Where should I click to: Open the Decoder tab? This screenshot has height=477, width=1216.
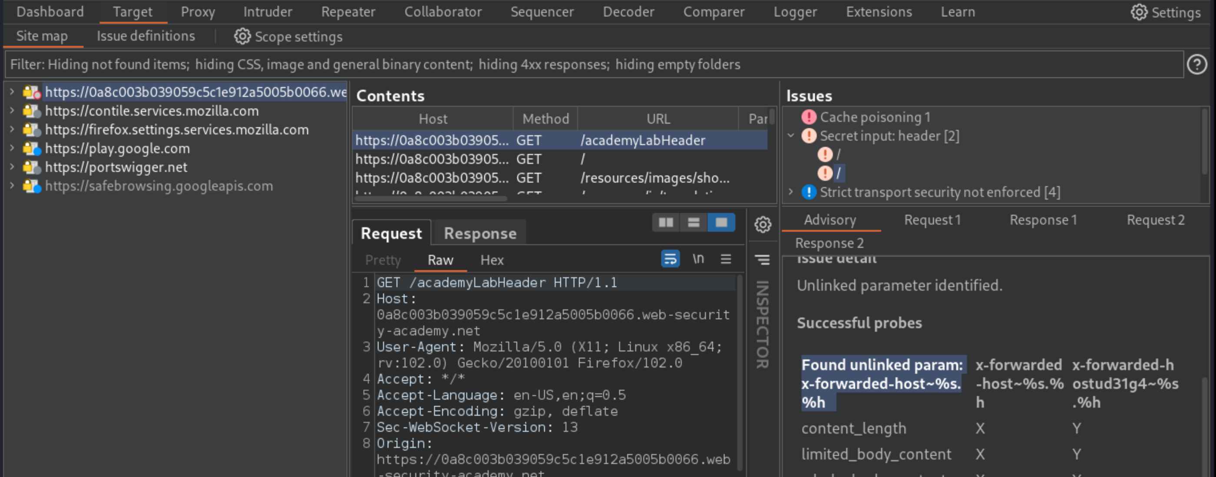click(629, 12)
